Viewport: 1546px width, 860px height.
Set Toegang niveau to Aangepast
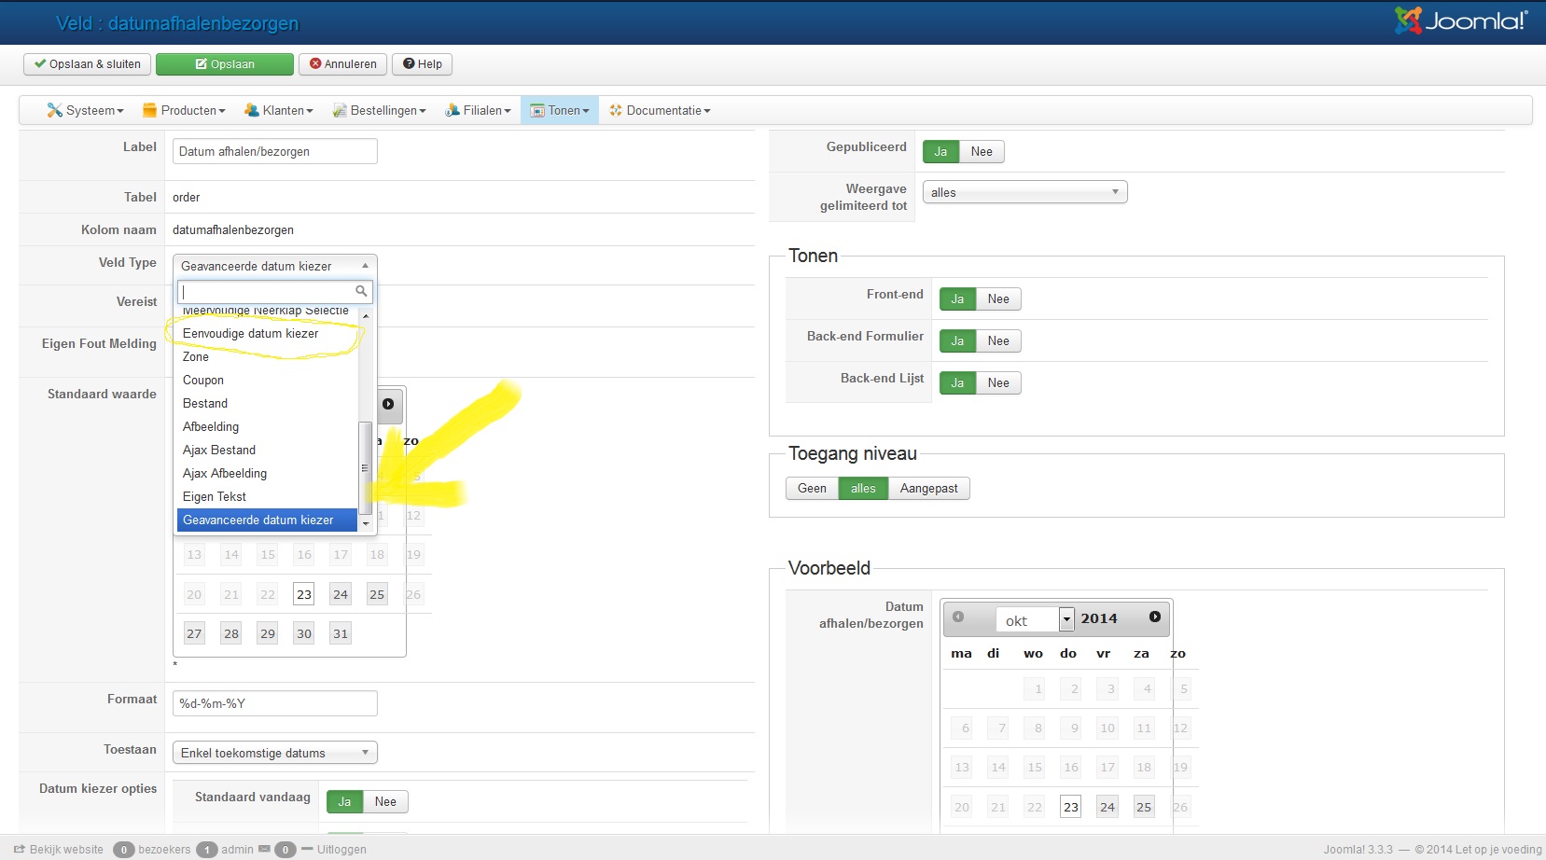(x=929, y=489)
